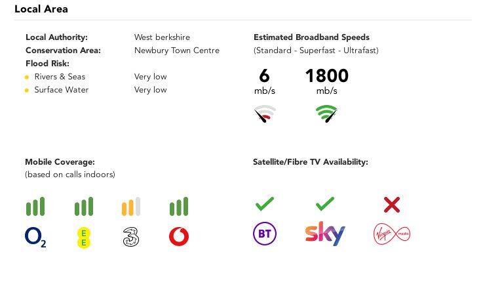Viewport: 483px width, 296px height.
Task: Click the 1800 mb/s speed value
Action: 326,76
